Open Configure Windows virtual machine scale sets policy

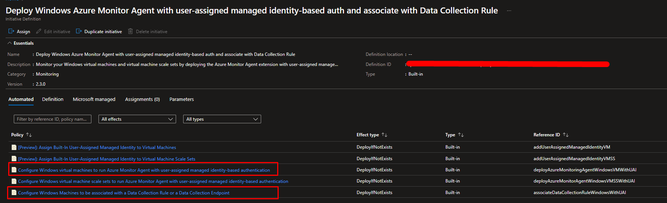tap(153, 181)
